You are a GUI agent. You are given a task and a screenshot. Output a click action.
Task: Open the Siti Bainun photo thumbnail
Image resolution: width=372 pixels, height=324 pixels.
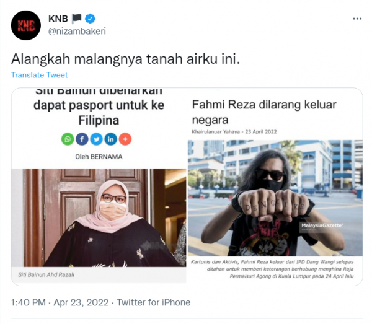(99, 217)
